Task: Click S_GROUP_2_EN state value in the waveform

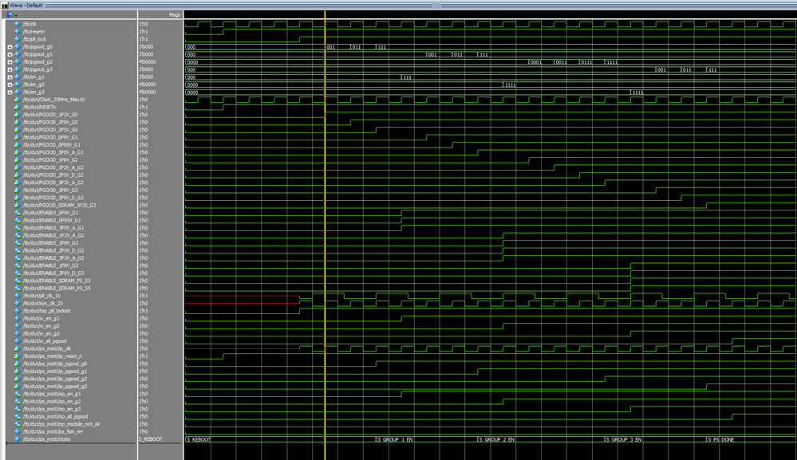Action: (496, 439)
